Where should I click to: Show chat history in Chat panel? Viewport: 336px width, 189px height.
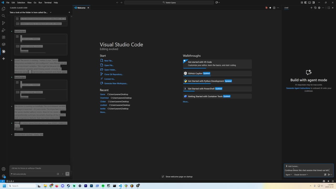tap(315, 8)
